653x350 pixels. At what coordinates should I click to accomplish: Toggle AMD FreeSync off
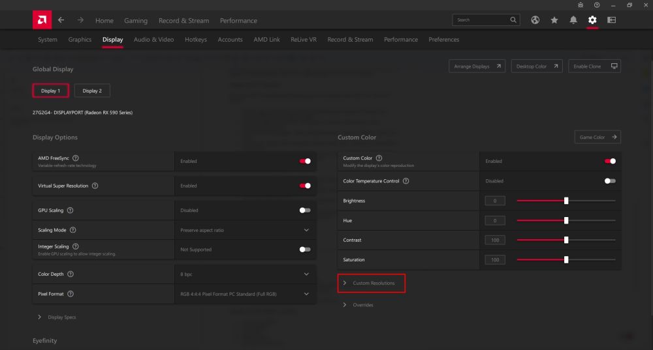(x=305, y=161)
